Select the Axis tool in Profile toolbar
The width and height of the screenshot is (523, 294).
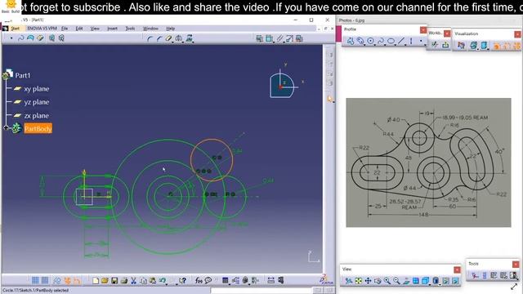click(411, 42)
